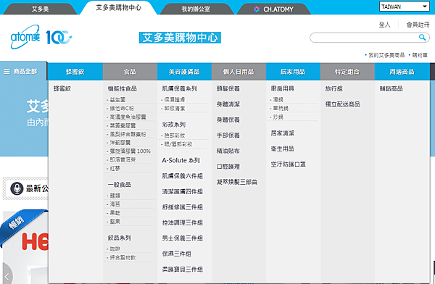Open 舒緩修護三件組 link
The height and width of the screenshot is (284, 435).
click(x=183, y=207)
